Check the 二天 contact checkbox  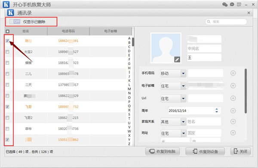click(7, 85)
